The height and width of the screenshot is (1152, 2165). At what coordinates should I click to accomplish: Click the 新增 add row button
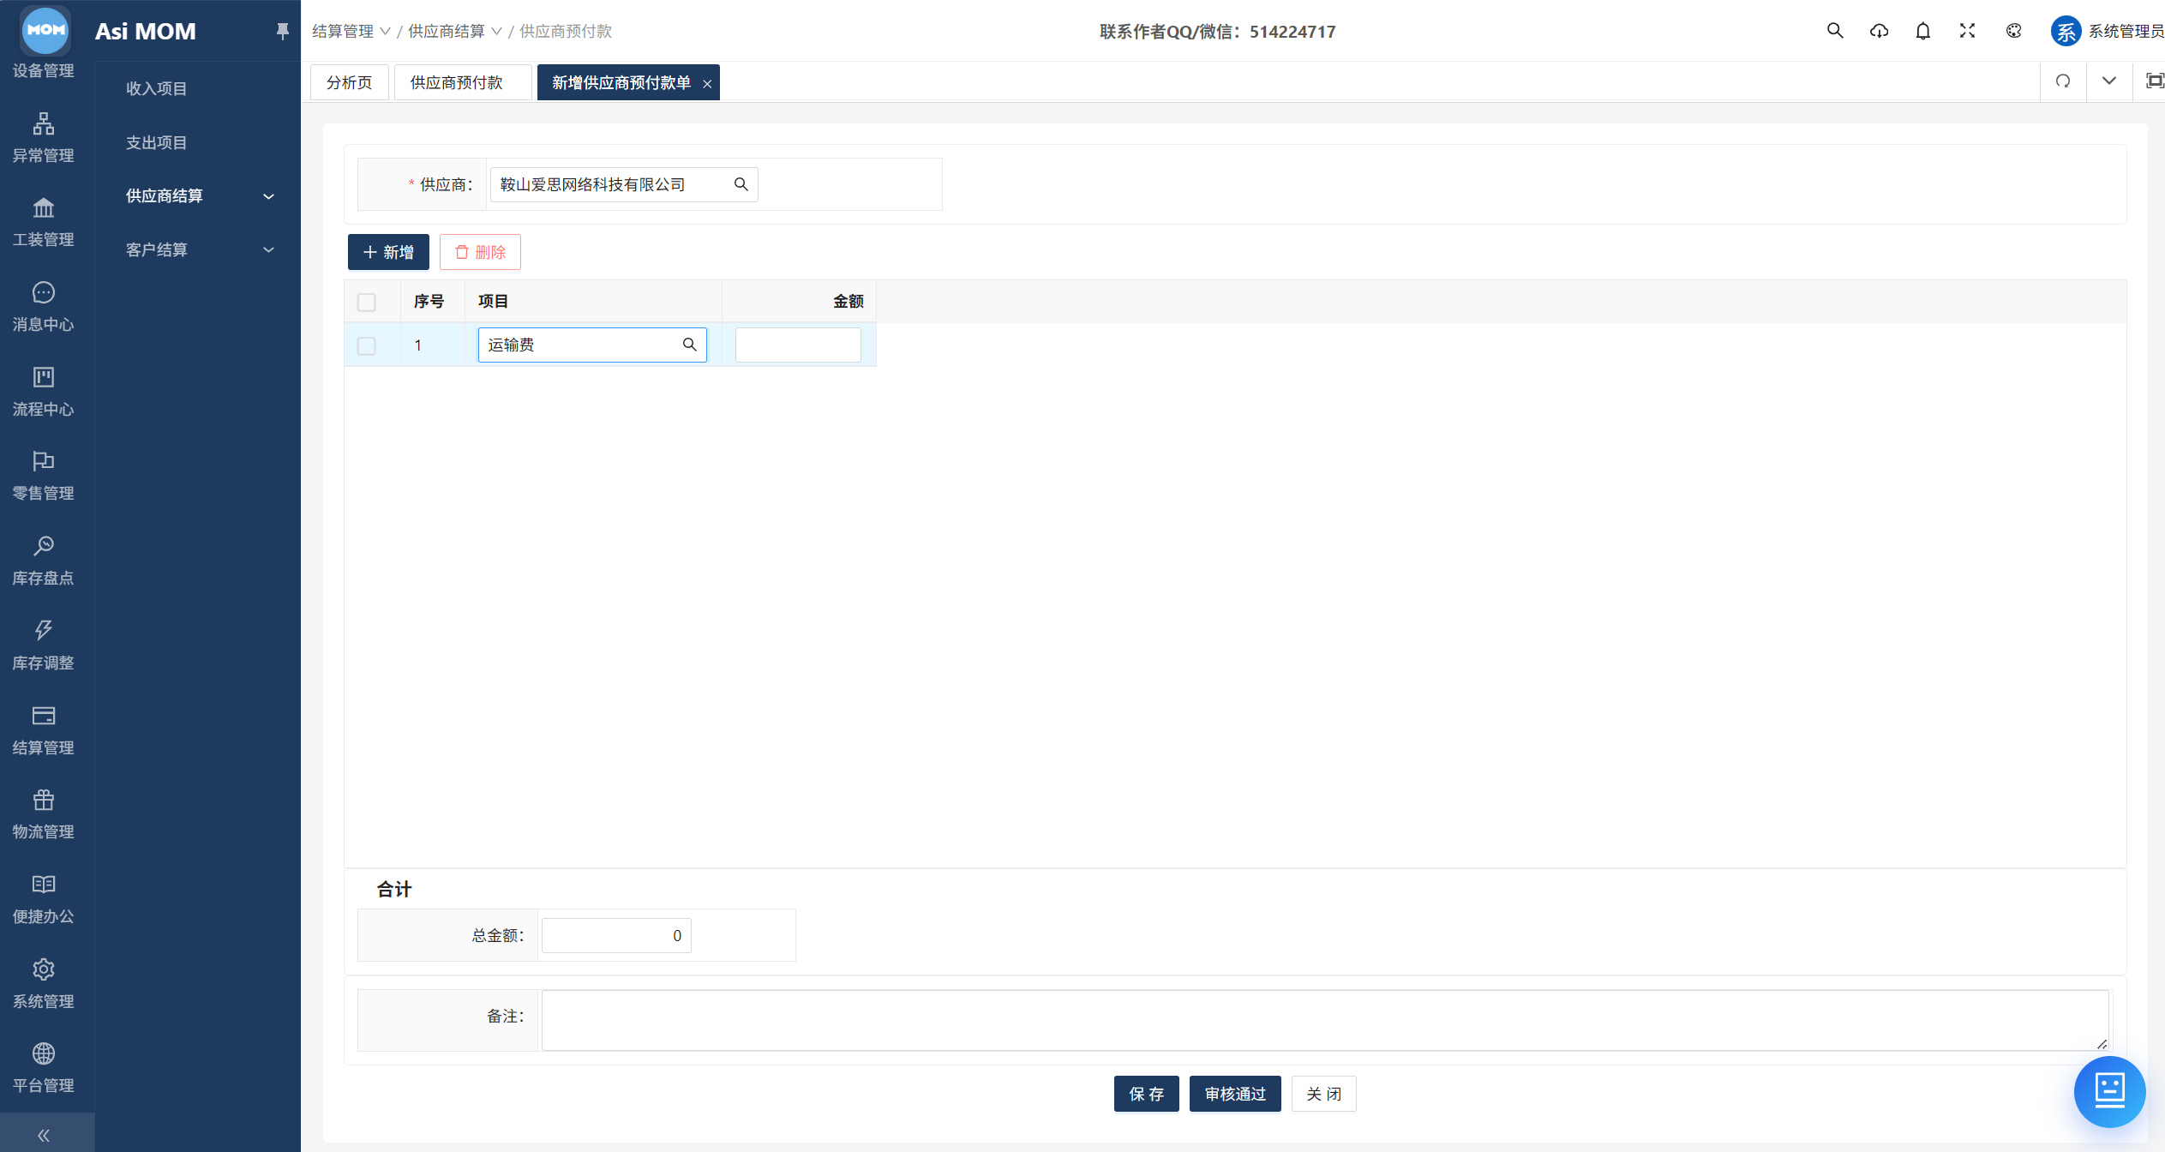pyautogui.click(x=388, y=252)
